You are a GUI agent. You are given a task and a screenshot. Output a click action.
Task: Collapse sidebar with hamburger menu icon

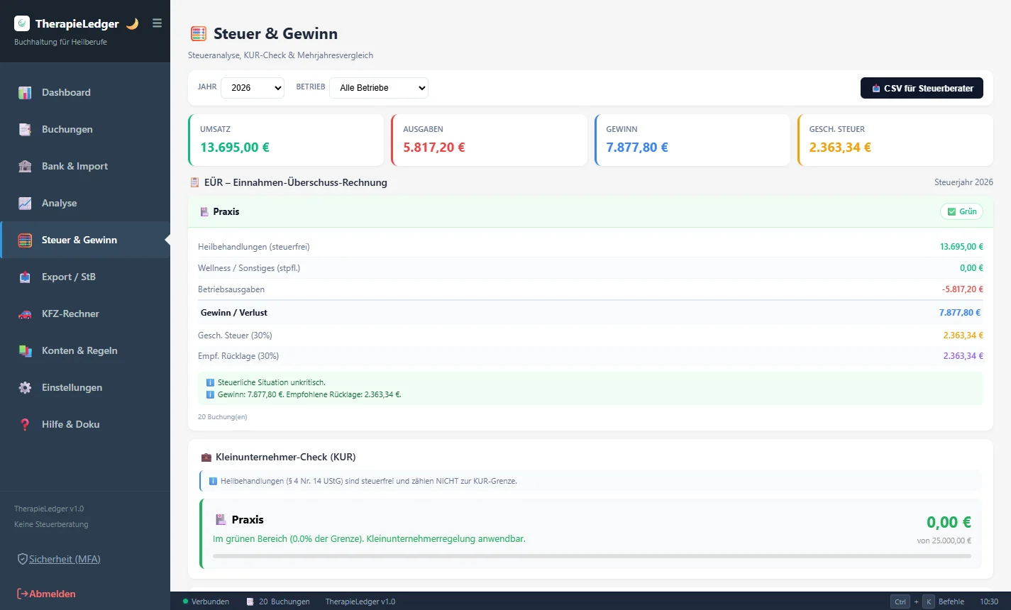coord(157,23)
